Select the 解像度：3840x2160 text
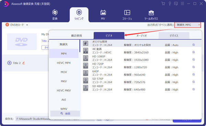 (x=136, y=52)
